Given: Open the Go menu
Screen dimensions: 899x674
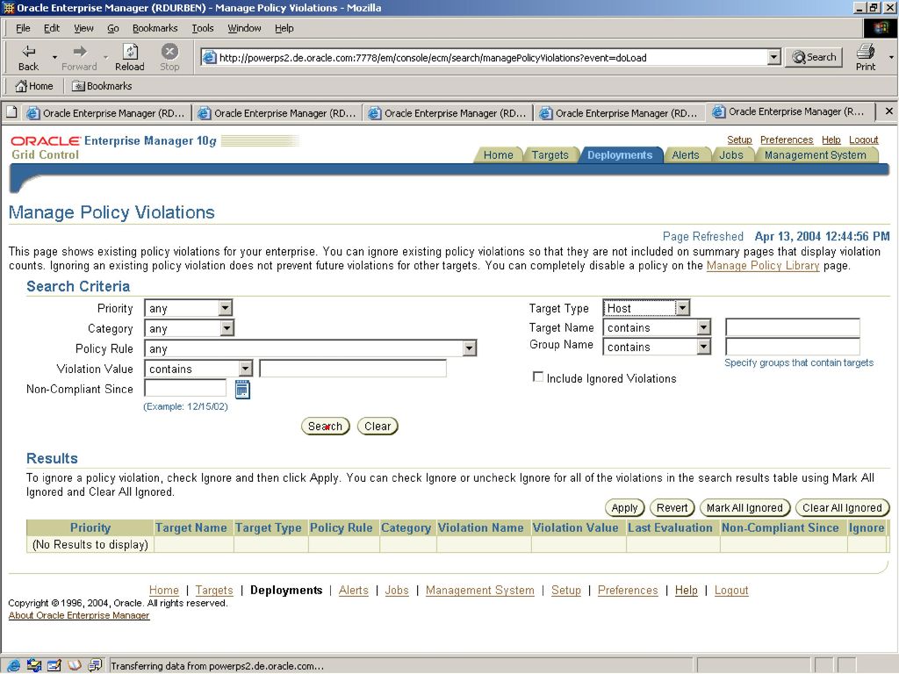Looking at the screenshot, I should pos(113,28).
